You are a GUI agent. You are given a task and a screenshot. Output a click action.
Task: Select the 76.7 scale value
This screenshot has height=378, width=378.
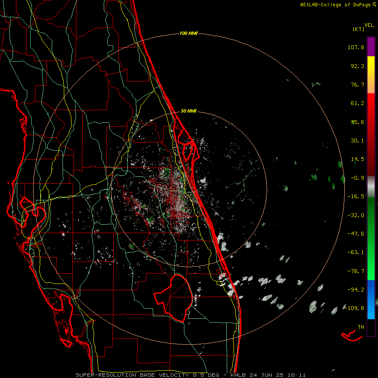pos(357,84)
